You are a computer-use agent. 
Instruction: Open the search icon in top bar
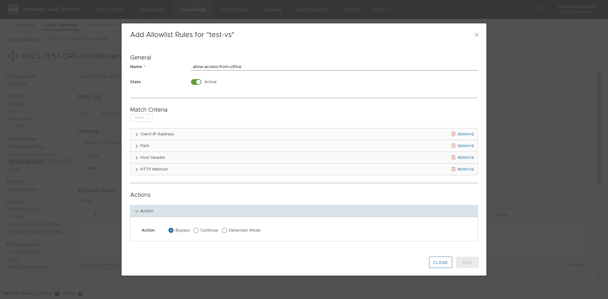(522, 10)
